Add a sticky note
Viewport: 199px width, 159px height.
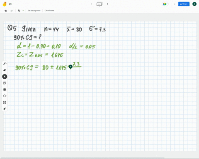click(x=5, y=83)
